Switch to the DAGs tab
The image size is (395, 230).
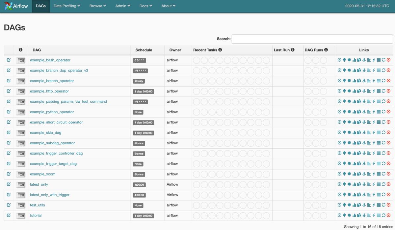40,6
